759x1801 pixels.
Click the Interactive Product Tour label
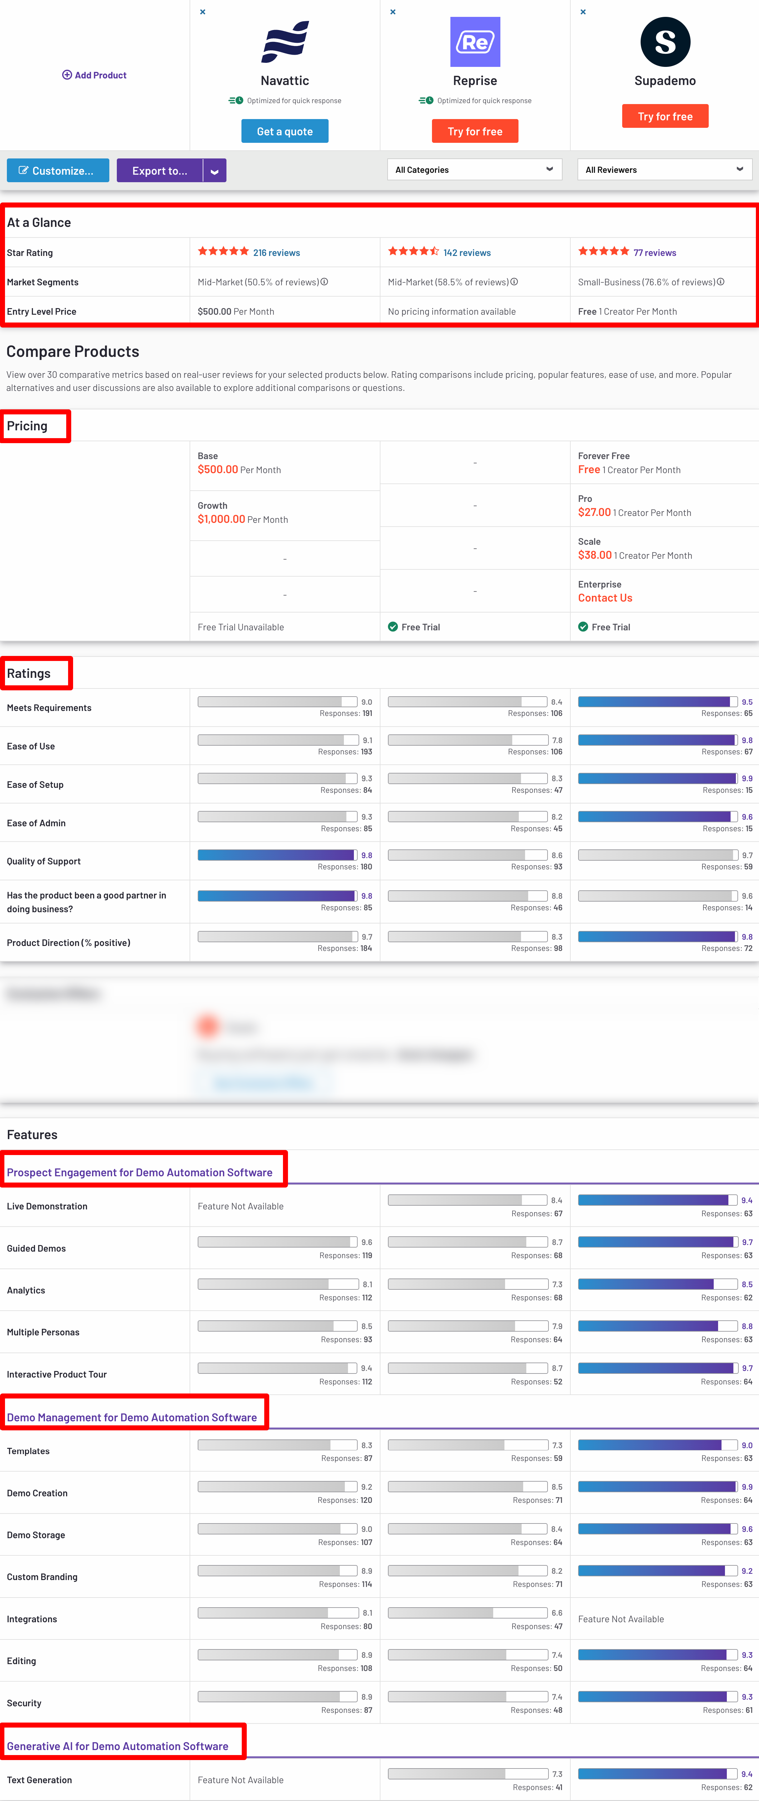57,1374
